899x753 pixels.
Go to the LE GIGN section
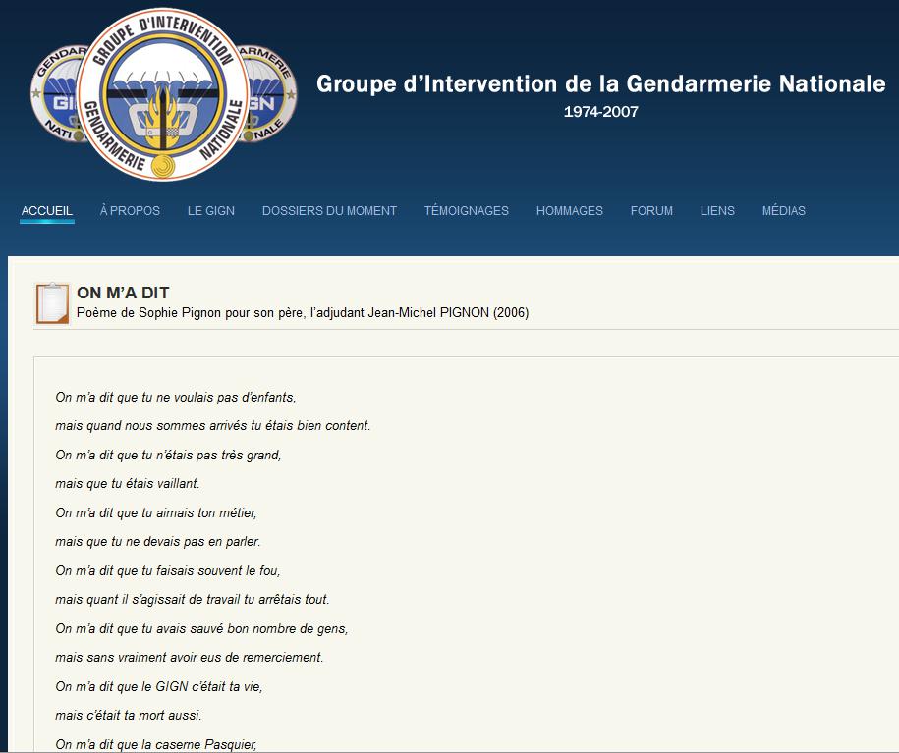pos(211,211)
